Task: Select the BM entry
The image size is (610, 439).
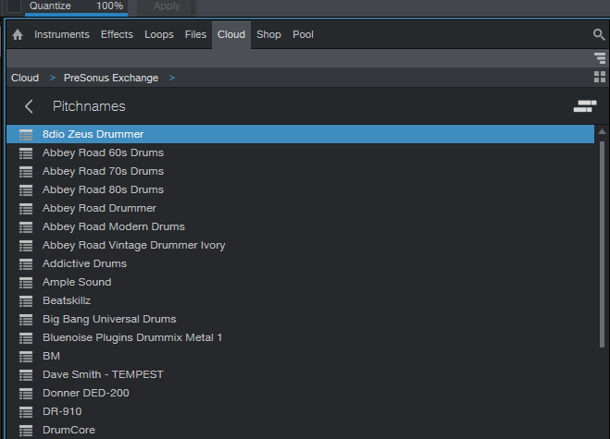Action: coord(300,356)
